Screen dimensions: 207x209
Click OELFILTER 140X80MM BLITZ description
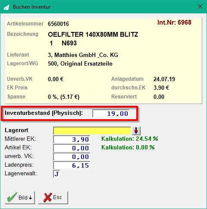(x=93, y=35)
